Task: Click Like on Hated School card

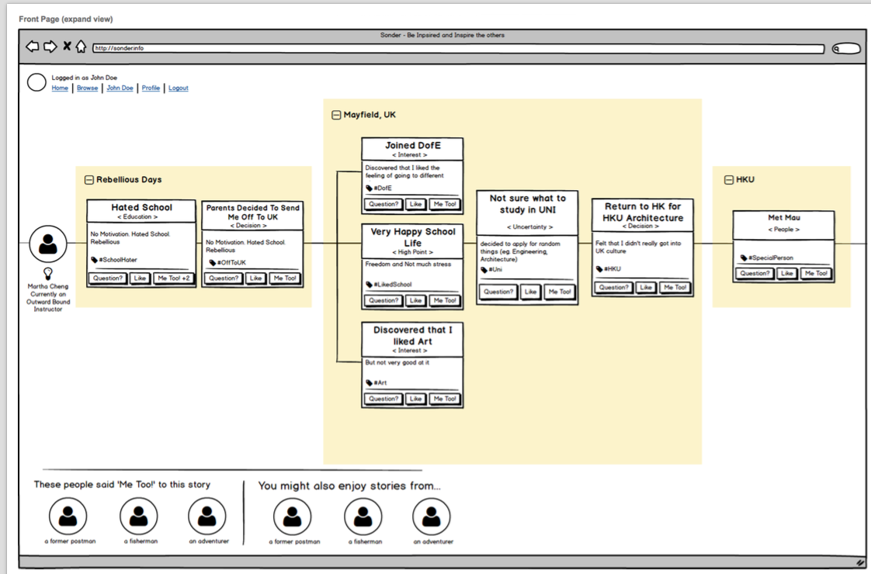Action: click(x=140, y=278)
